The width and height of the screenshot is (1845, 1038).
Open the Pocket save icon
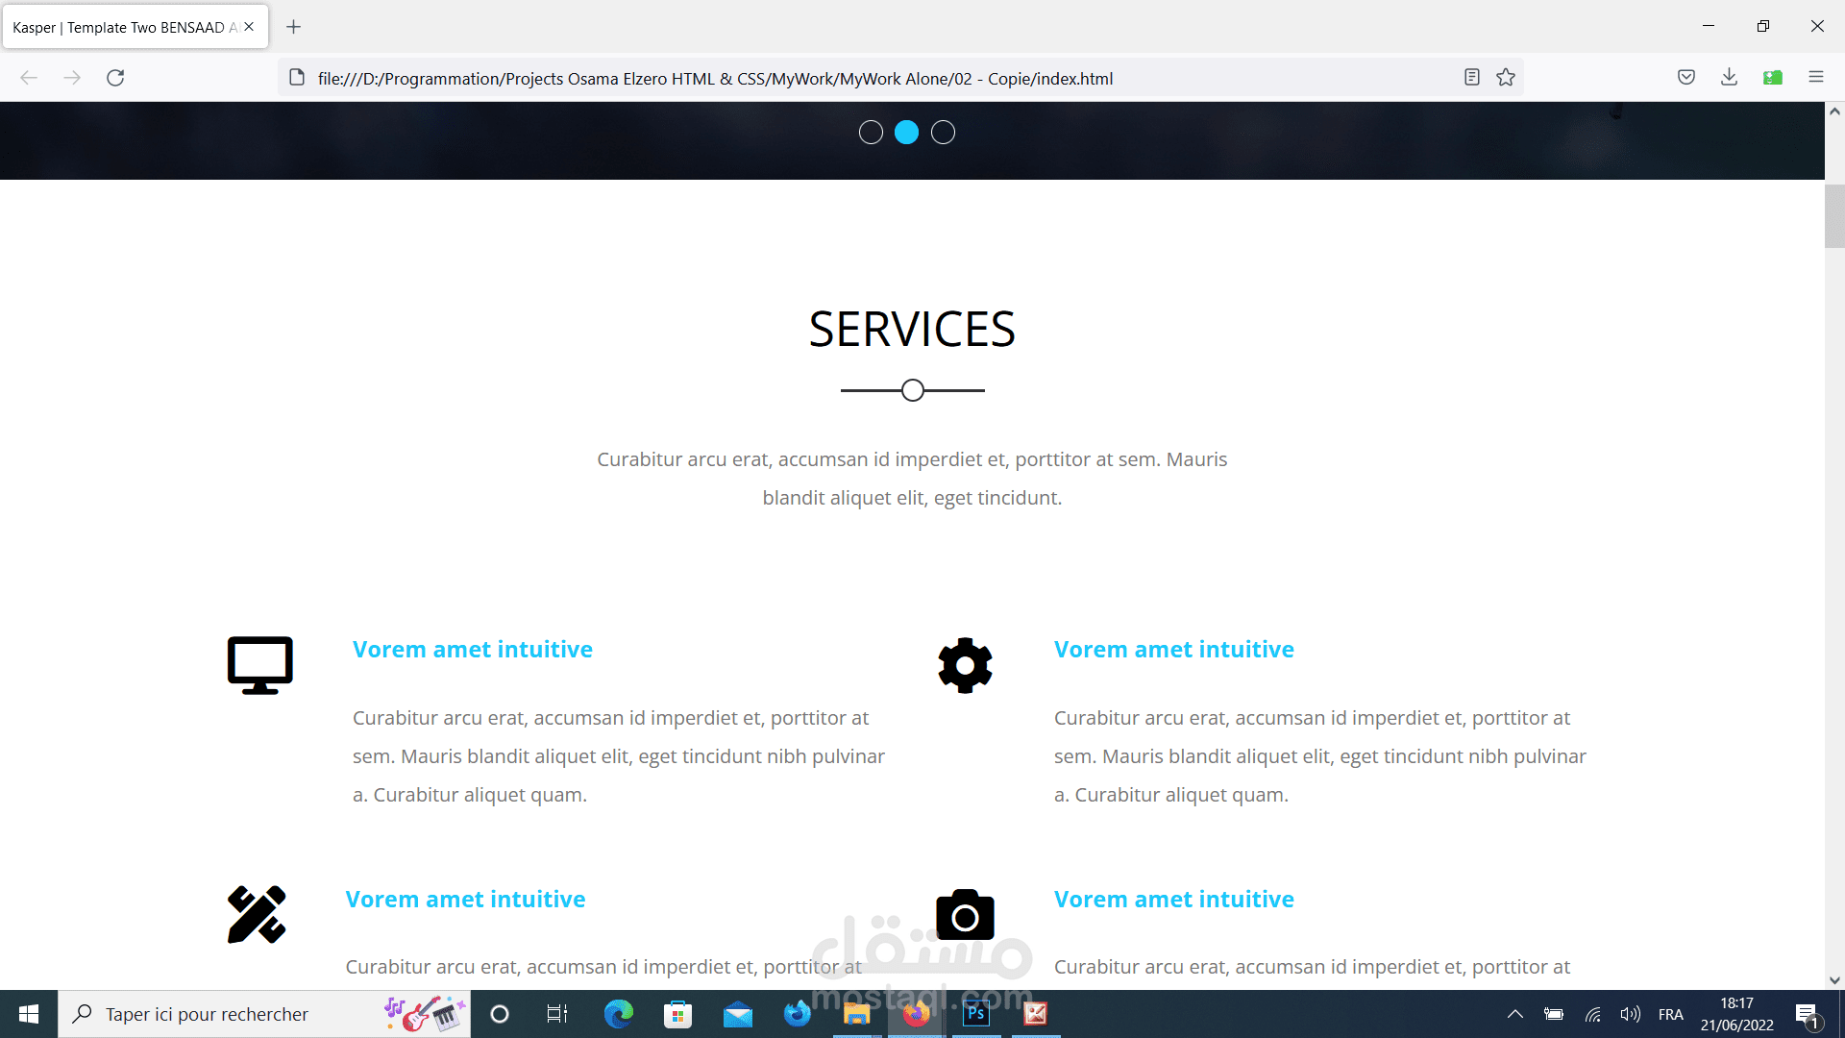pyautogui.click(x=1685, y=78)
